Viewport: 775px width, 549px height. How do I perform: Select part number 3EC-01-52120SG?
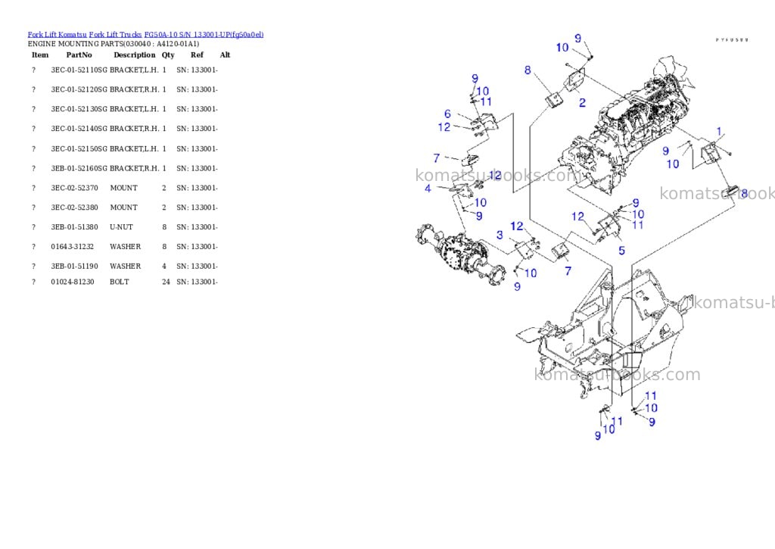79,89
